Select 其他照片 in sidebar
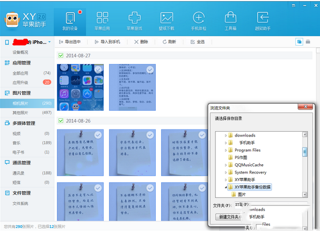This screenshot has width=320, height=231. [x=20, y=113]
